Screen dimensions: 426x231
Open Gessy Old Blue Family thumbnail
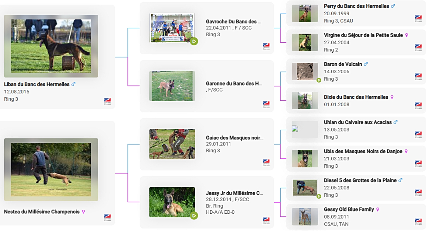pos(305,217)
